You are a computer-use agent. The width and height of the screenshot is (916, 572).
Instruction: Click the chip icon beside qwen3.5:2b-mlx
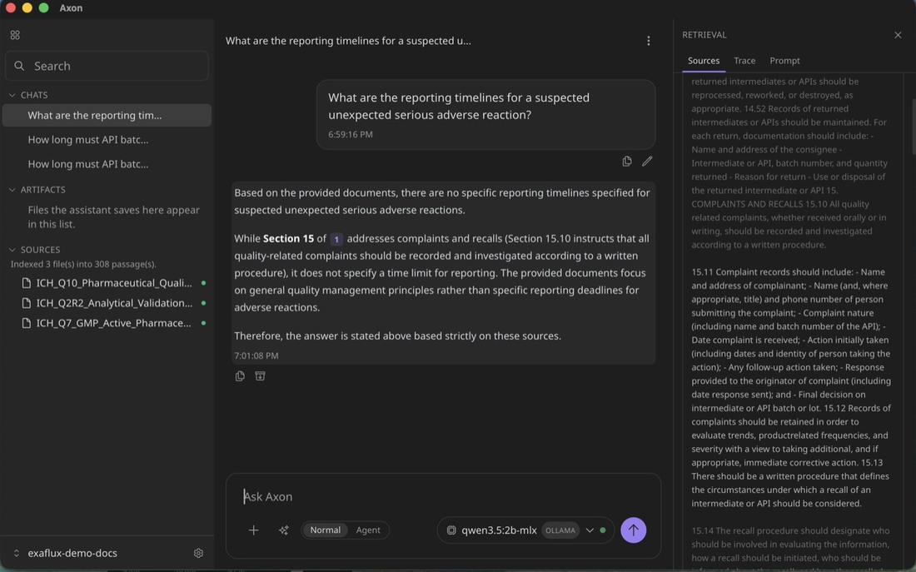[x=451, y=530]
